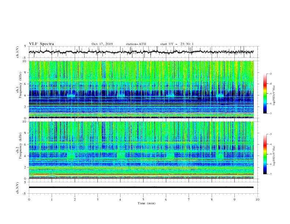Screen dimensions: 290x224
Task: Click time-axis tick label "3"
Action: click(x=97, y=199)
